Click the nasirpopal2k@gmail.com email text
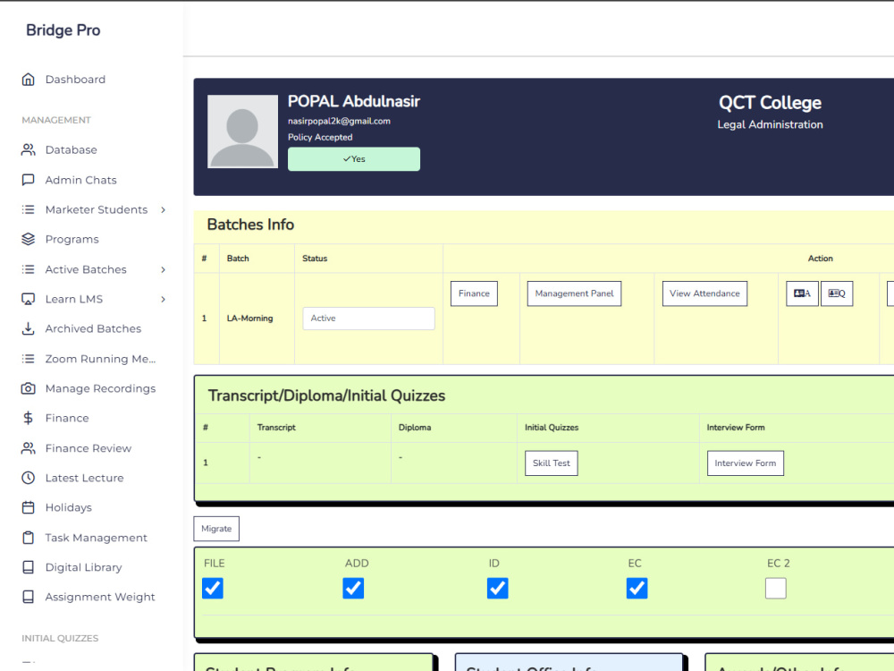The image size is (894, 671). coord(339,121)
